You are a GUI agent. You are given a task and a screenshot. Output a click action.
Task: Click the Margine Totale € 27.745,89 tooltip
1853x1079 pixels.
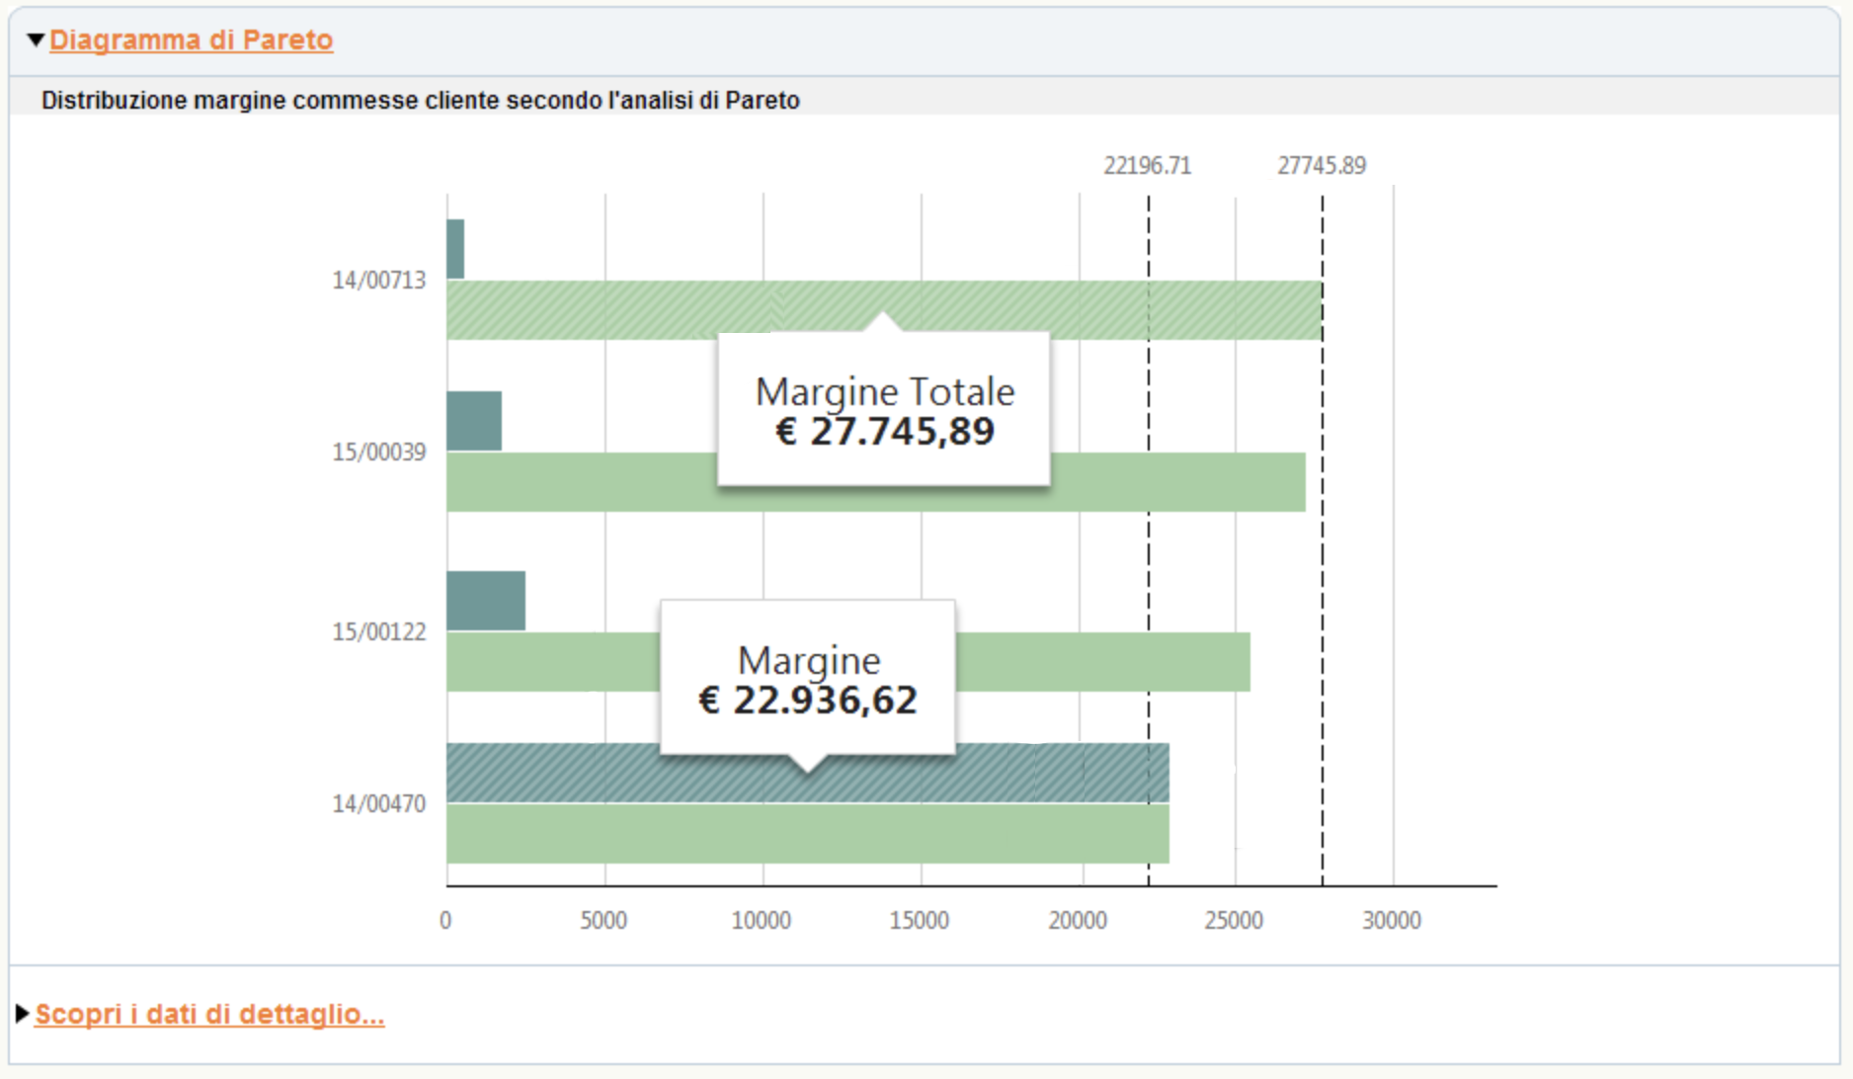884,409
